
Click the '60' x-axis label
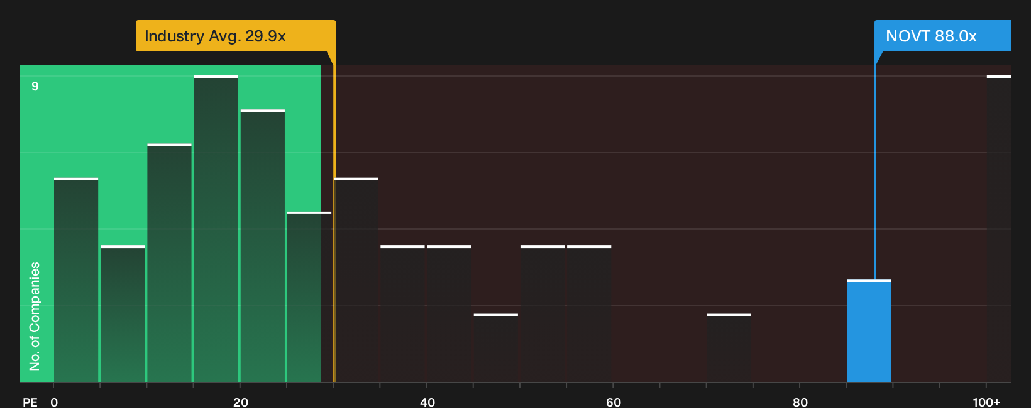tap(614, 402)
